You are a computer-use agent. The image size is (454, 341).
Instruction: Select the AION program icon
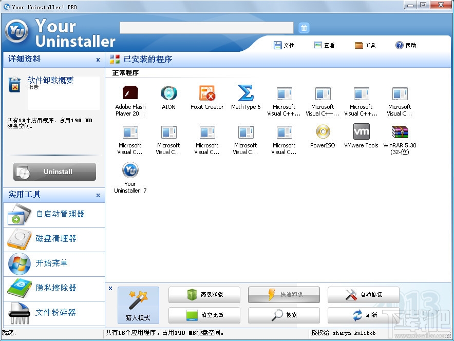click(169, 93)
